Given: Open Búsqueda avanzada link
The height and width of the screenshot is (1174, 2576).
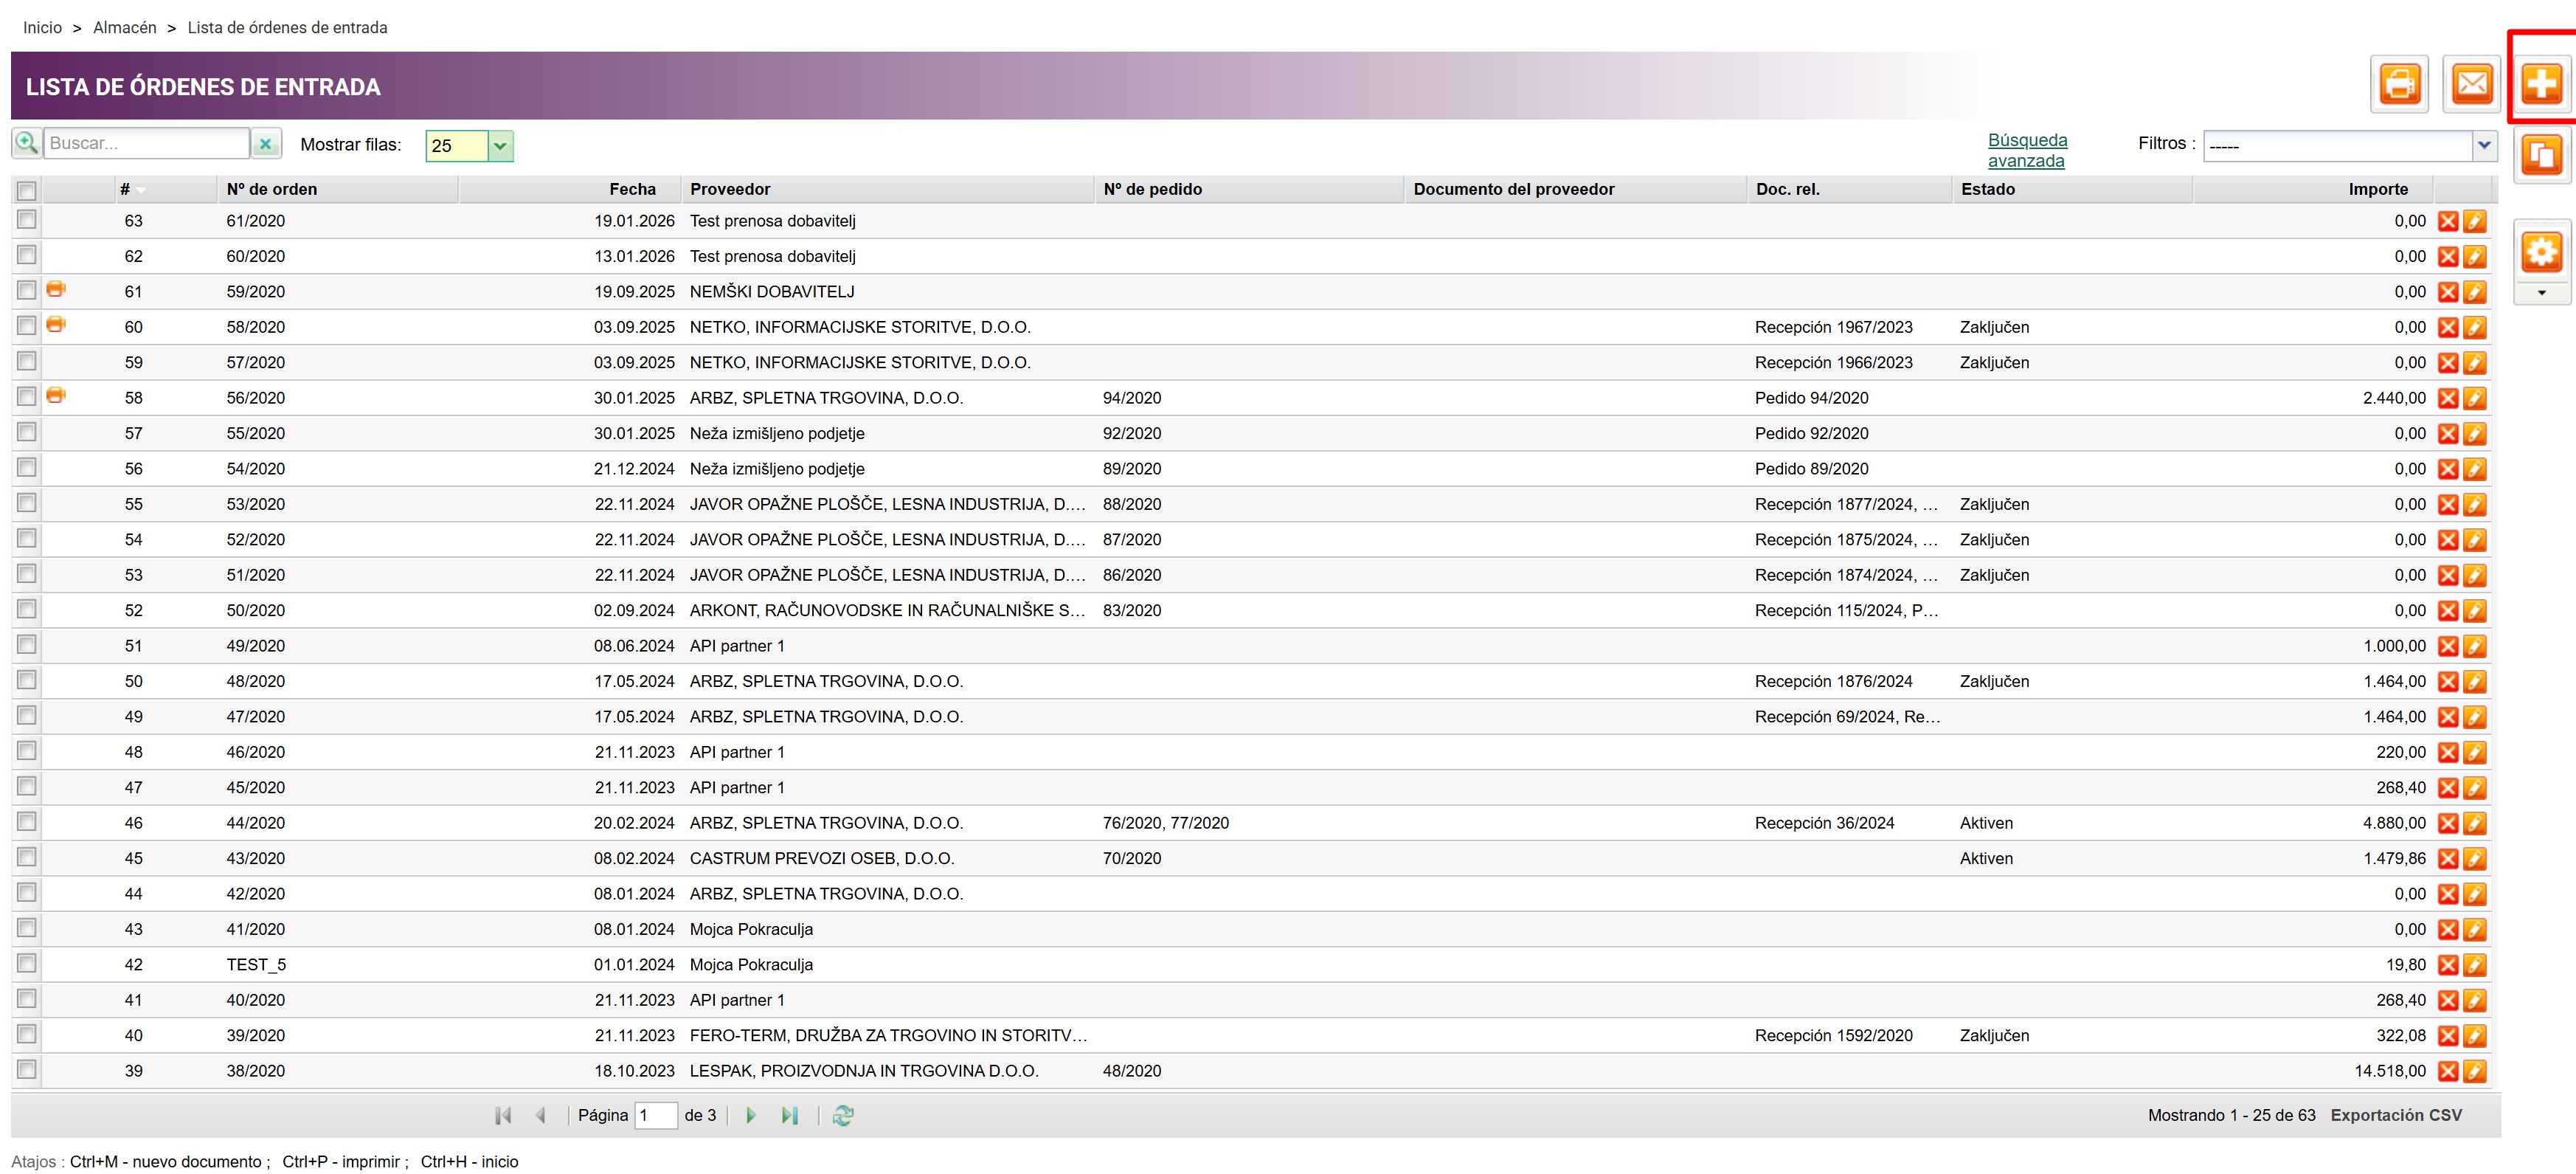Looking at the screenshot, I should 2027,150.
